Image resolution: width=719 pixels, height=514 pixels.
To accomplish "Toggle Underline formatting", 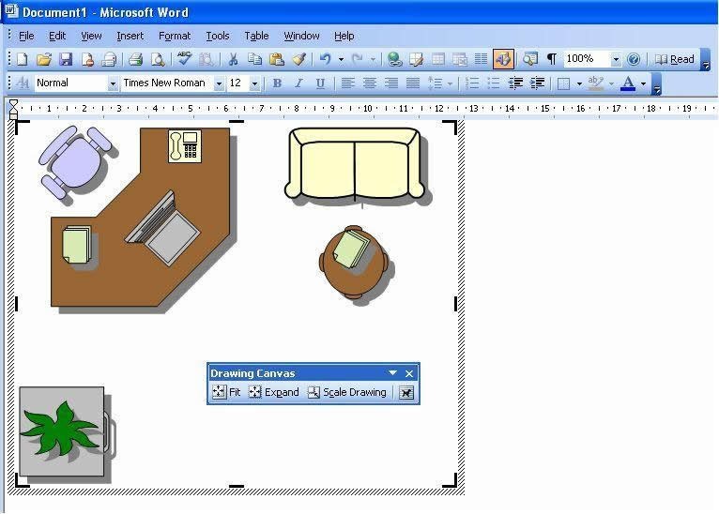I will pyautogui.click(x=320, y=83).
